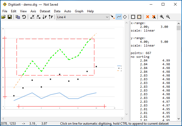This screenshot has width=182, height=126.
Task: Toggle the diamond symbol digitizing tool
Action: (x=125, y=17)
